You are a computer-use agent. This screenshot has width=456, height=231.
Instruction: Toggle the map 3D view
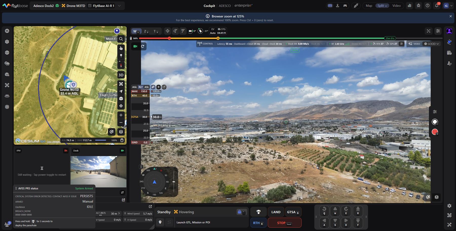point(121,75)
